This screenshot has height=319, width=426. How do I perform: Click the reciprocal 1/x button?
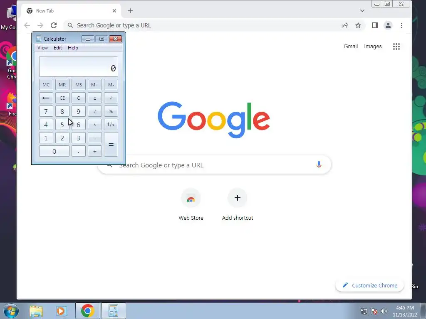click(x=111, y=125)
